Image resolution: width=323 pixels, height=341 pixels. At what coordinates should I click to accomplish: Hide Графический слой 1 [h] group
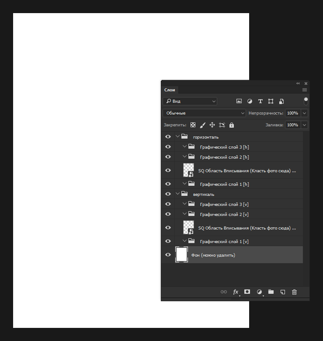(168, 184)
